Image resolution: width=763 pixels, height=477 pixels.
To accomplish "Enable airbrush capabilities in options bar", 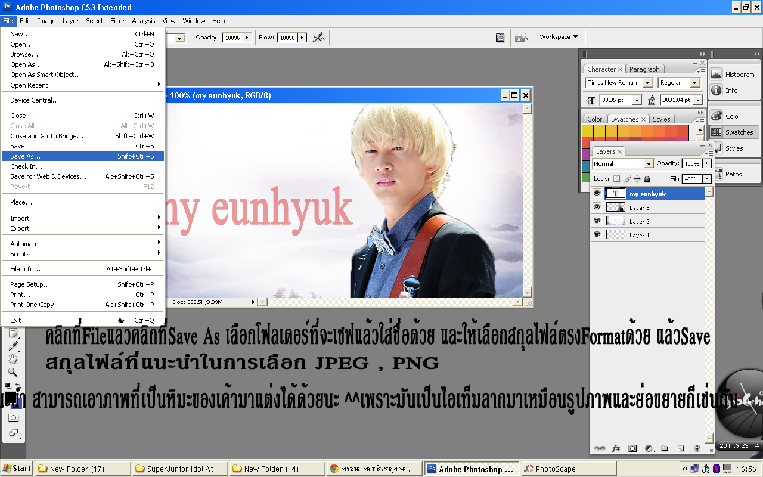I will pyautogui.click(x=319, y=37).
